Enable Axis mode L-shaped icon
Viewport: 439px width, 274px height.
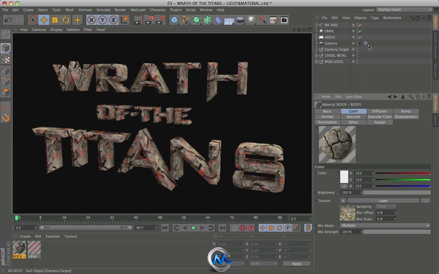click(x=6, y=107)
